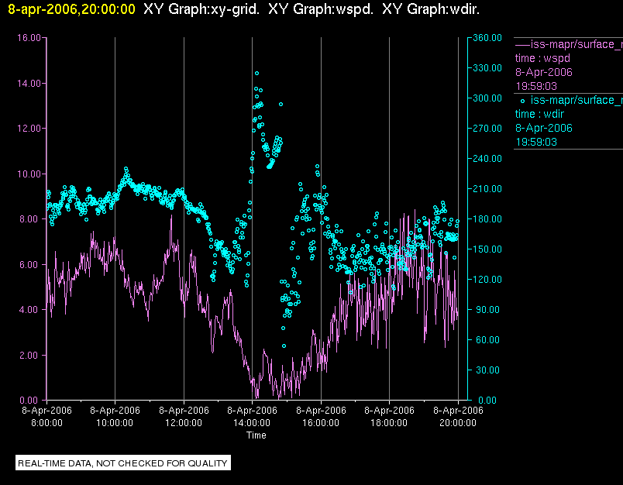This screenshot has height=485, width=623.
Task: Click the 8-Apr-2006 10:00:00 time tick label
Action: pyautogui.click(x=115, y=416)
